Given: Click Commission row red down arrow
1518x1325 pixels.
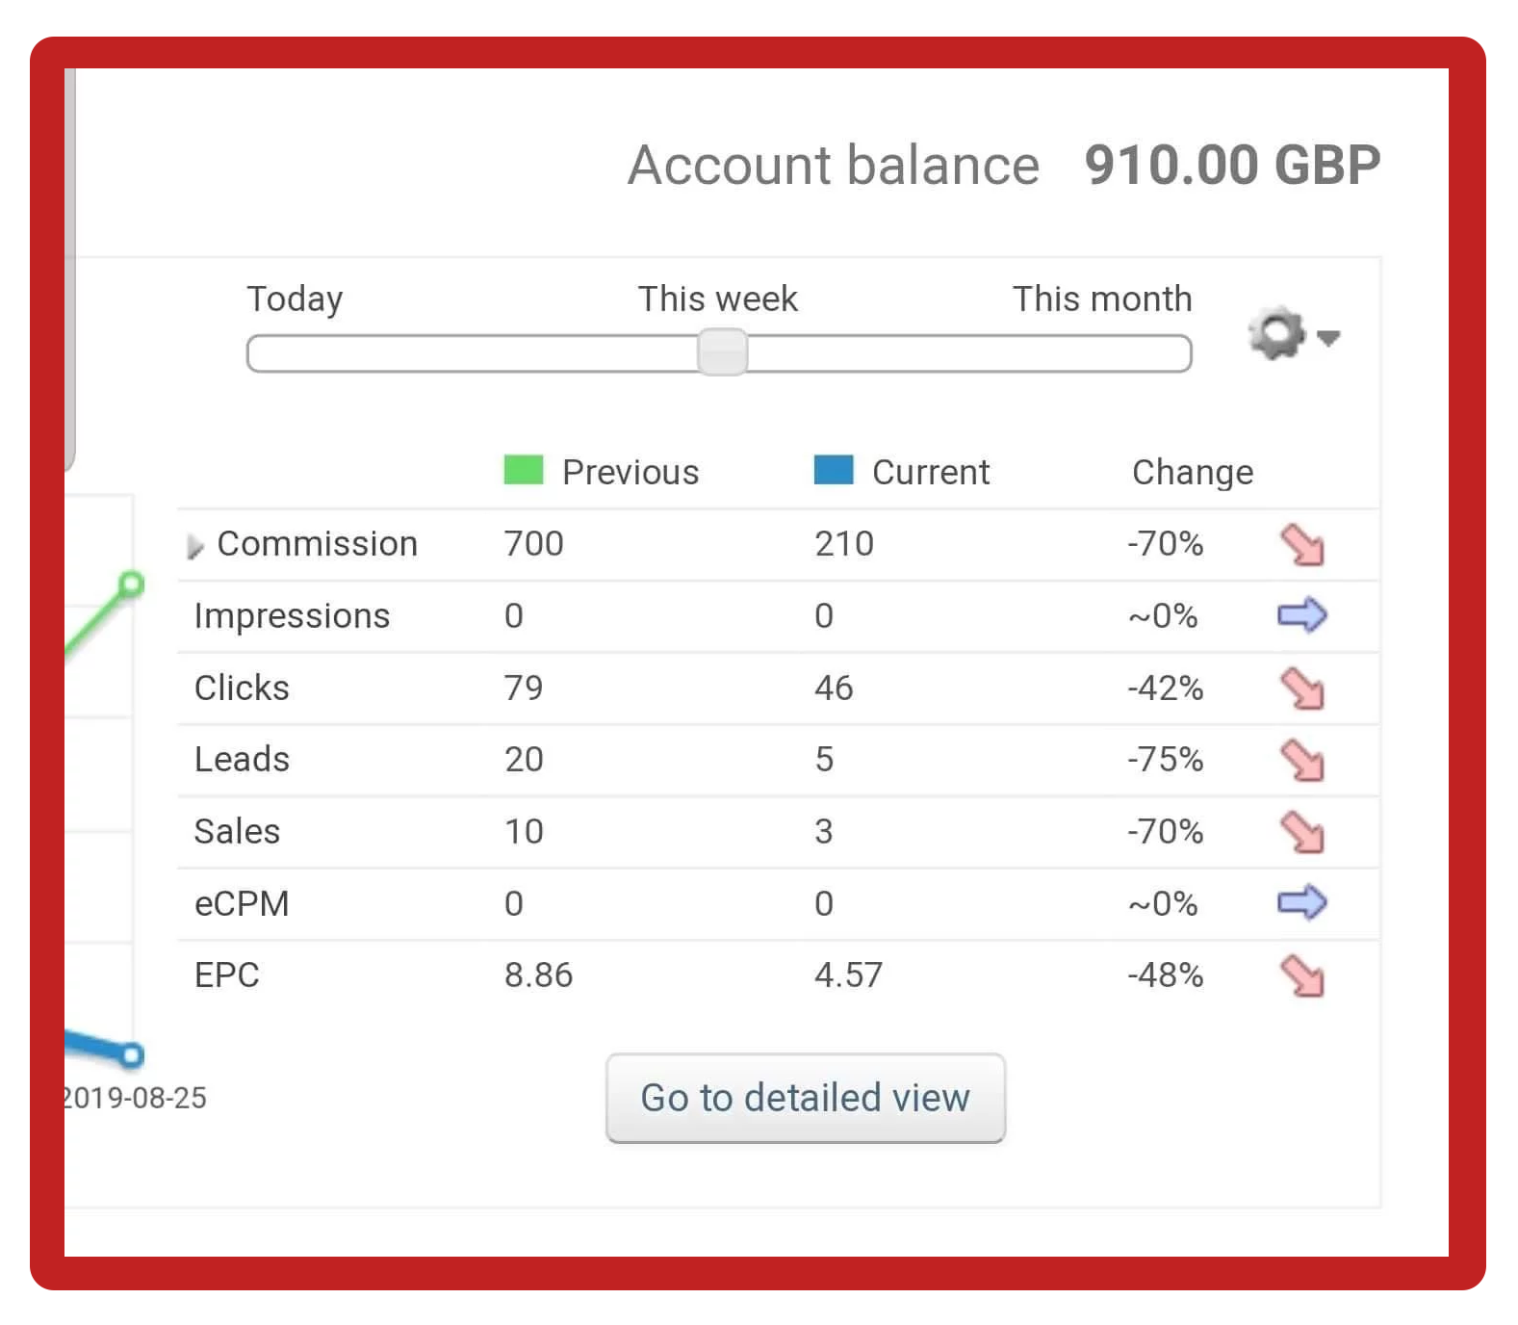Looking at the screenshot, I should (x=1302, y=545).
